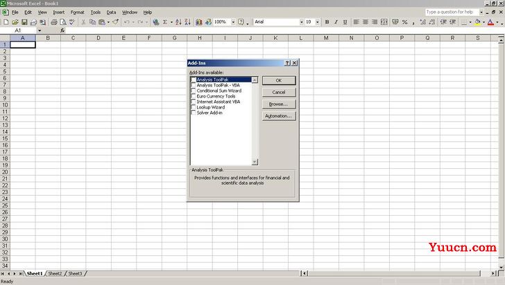Image resolution: width=505 pixels, height=285 pixels.
Task: Click Cancel in Add-Ins dialog
Action: [279, 92]
